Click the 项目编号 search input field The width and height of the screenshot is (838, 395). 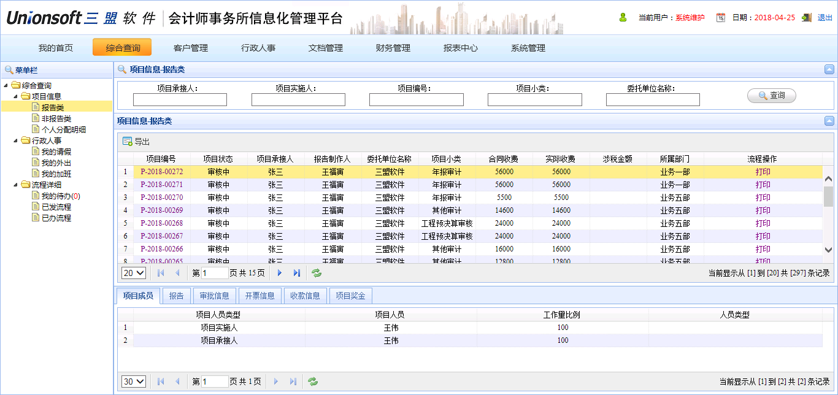point(416,99)
